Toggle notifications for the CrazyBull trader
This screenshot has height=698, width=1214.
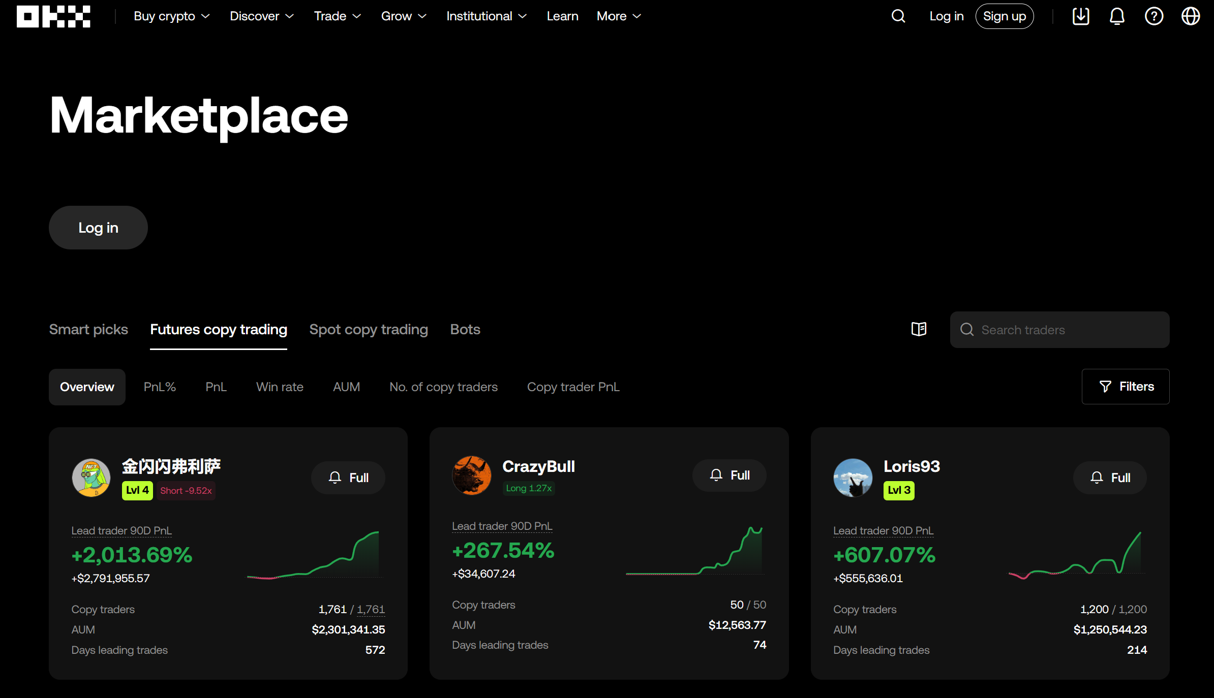pos(729,475)
